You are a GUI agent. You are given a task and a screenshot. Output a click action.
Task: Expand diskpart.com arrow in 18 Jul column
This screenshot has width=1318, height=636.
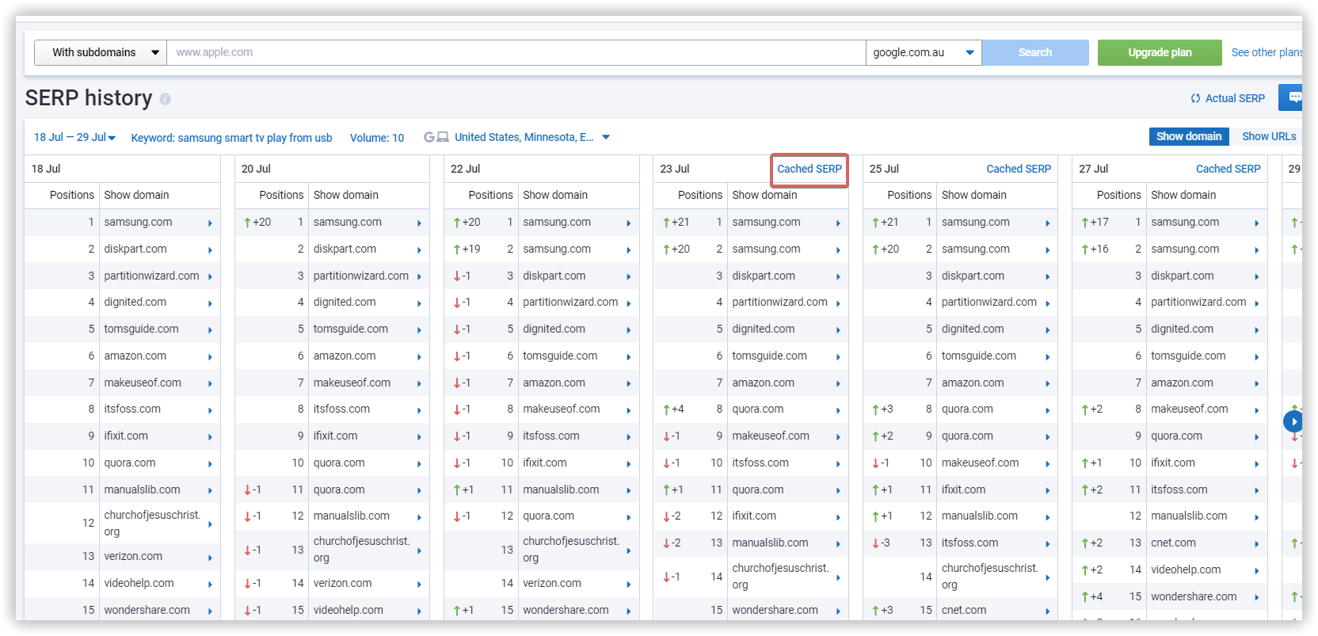(210, 250)
